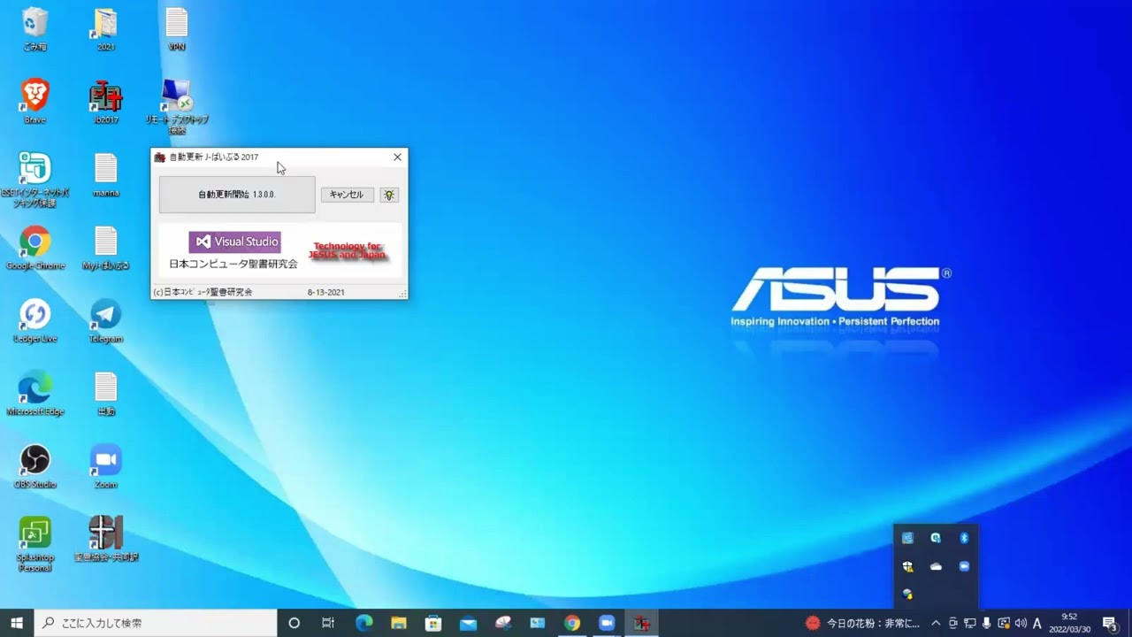The image size is (1132, 637).
Task: Select the Brave browser desktop shortcut
Action: click(x=35, y=102)
